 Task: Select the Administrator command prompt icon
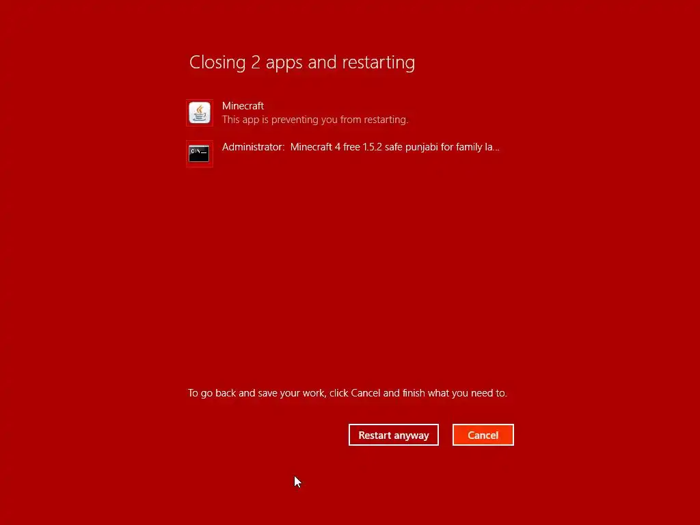pyautogui.click(x=200, y=154)
